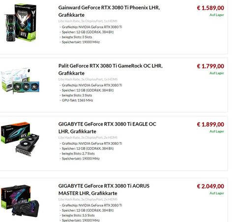Screen dimensions: 236x222
Task: Click the Palit GeForce RTX 3080 Ti GameRock OC title
Action: pyautogui.click(x=111, y=69)
